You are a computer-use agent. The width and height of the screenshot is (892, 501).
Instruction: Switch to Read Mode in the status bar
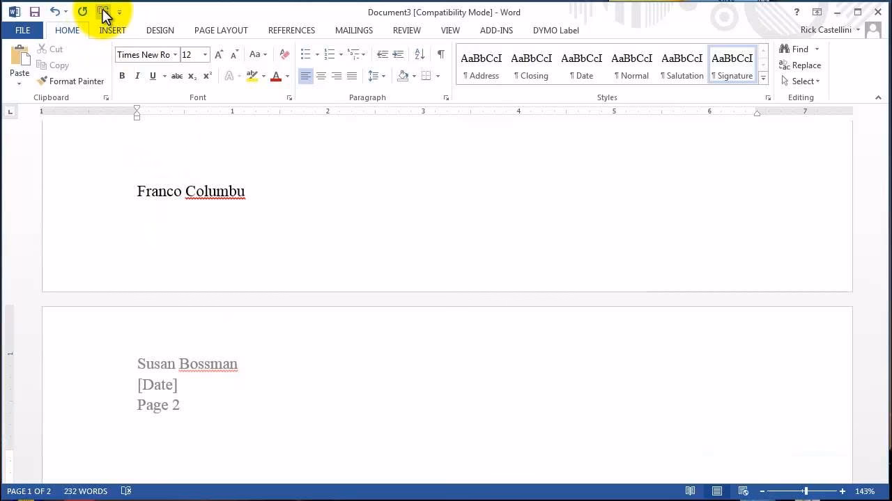click(691, 491)
